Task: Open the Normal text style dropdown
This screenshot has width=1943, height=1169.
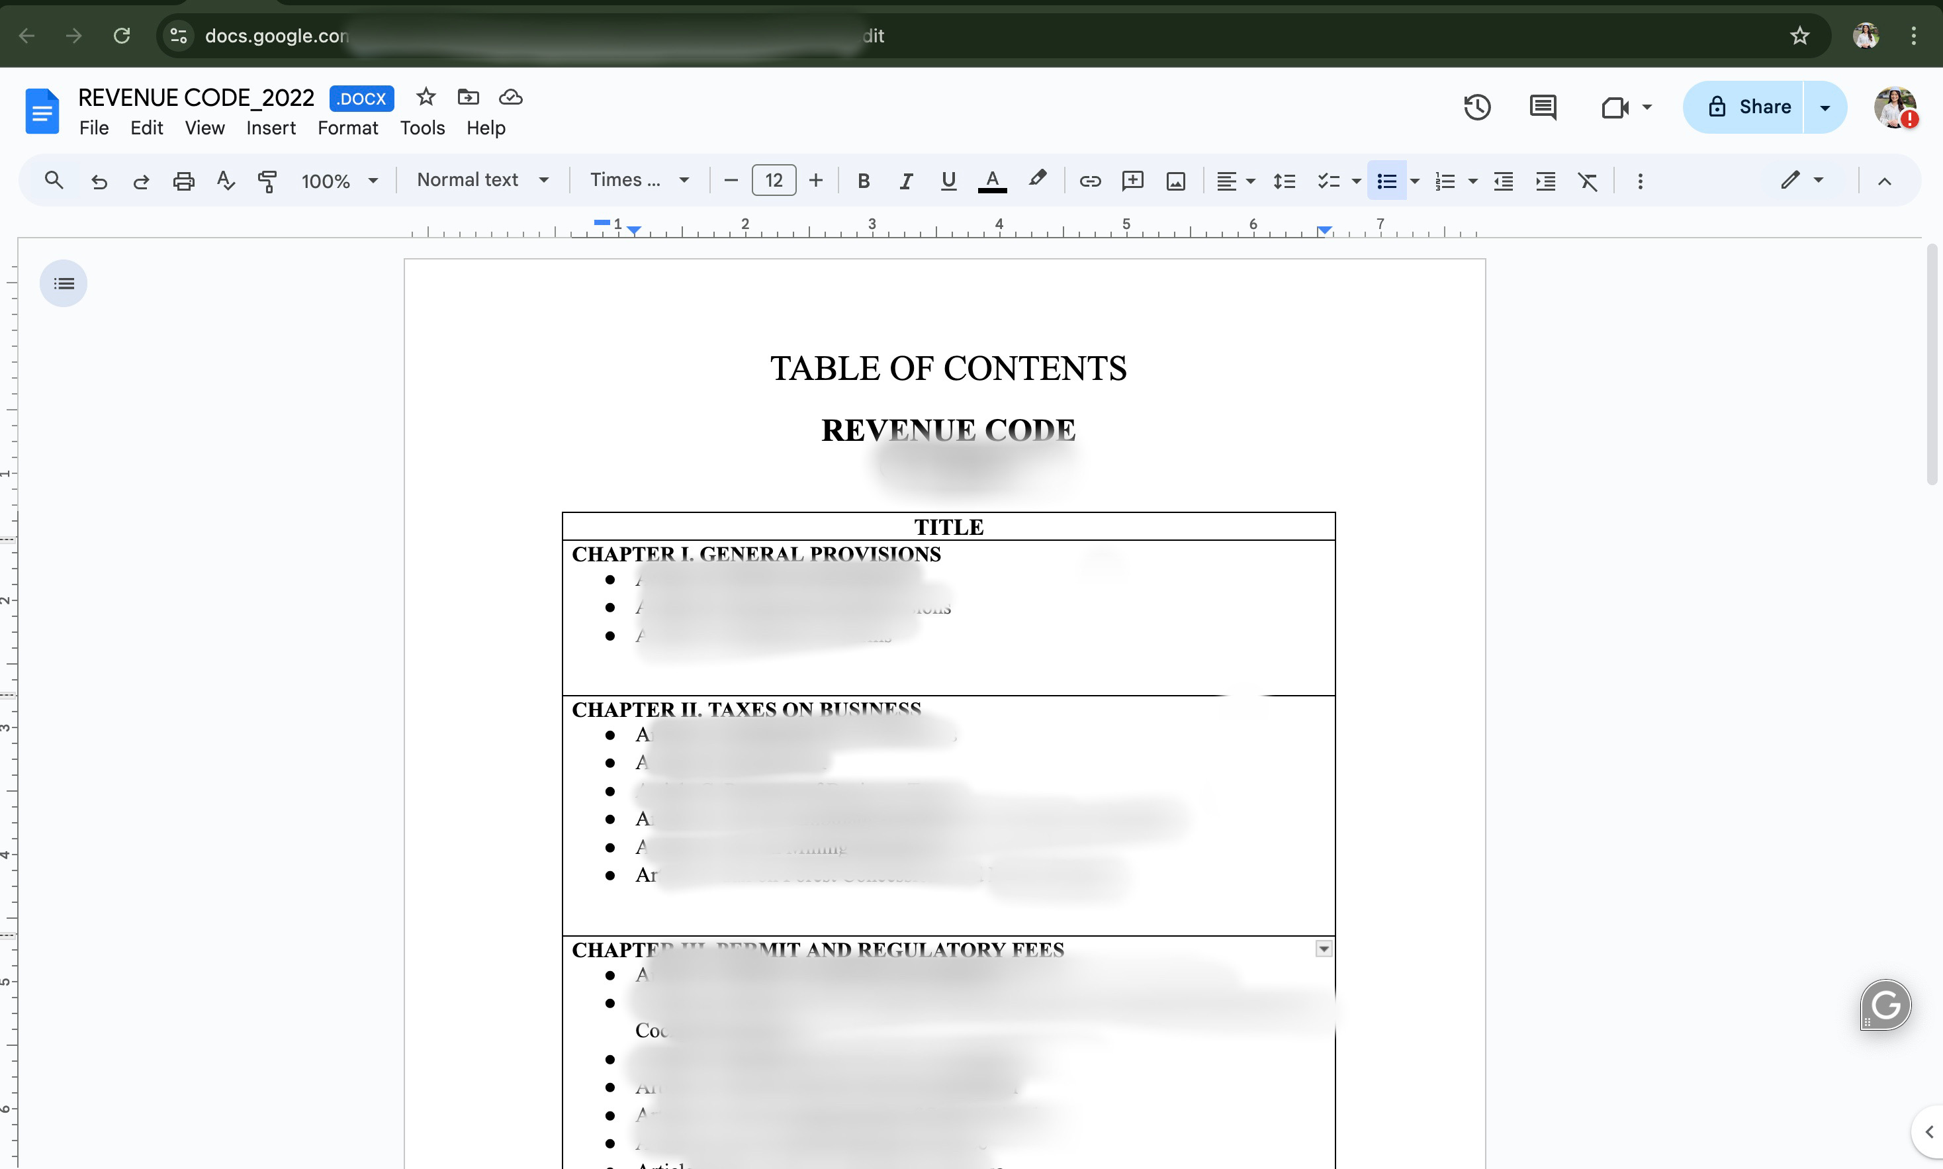Action: point(482,181)
